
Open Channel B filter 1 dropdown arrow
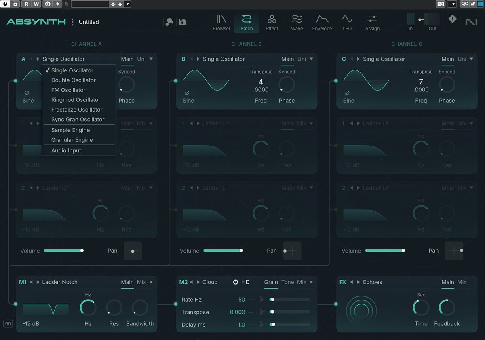(311, 123)
